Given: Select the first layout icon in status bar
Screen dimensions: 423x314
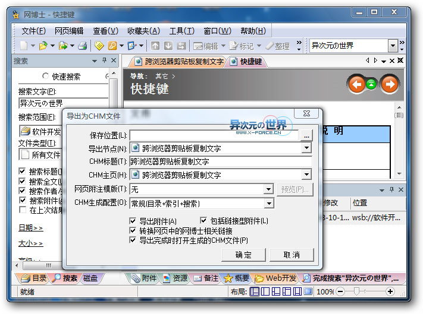Looking at the screenshot, I should point(255,291).
